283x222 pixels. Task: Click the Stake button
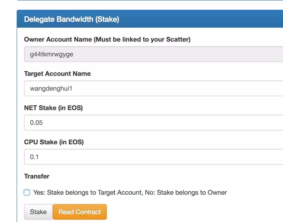pyautogui.click(x=38, y=212)
